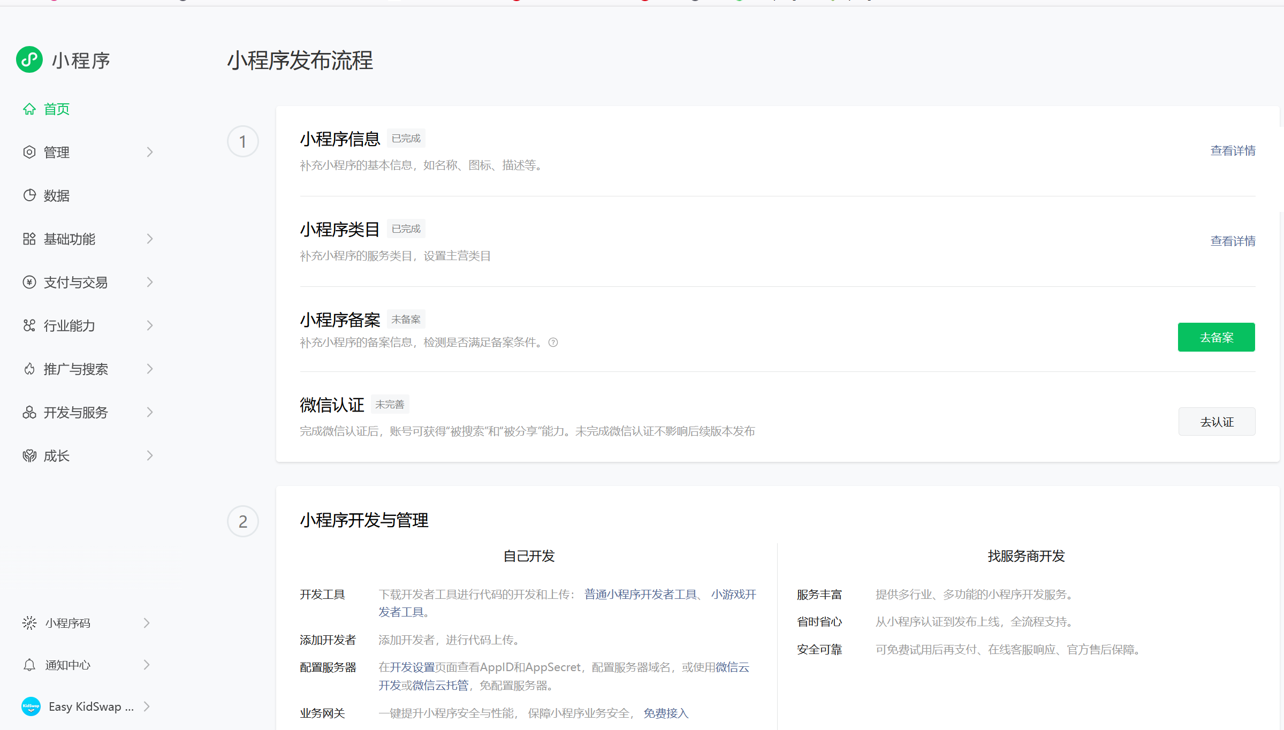Click the 基础功能 grid icon
Image resolution: width=1284 pixels, height=730 pixels.
29,239
